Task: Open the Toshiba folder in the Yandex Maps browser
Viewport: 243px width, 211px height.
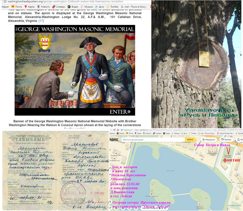Action: tap(193, 133)
